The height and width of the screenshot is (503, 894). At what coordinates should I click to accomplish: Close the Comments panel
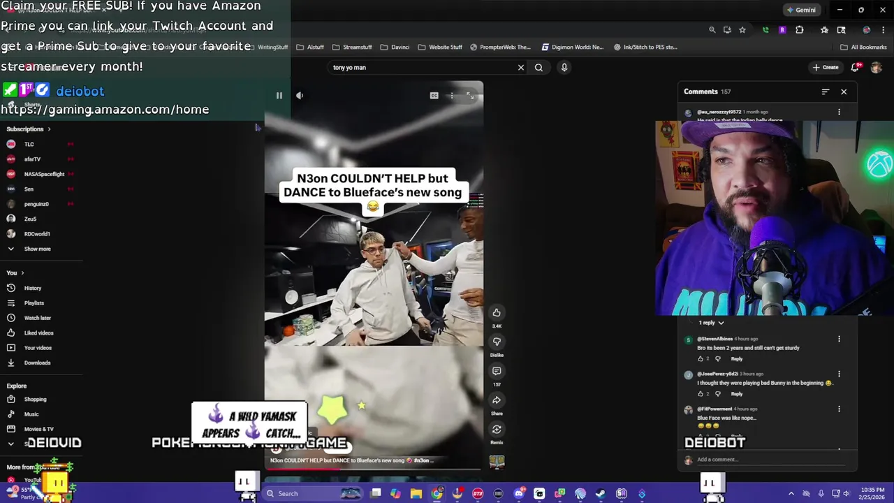coord(844,92)
